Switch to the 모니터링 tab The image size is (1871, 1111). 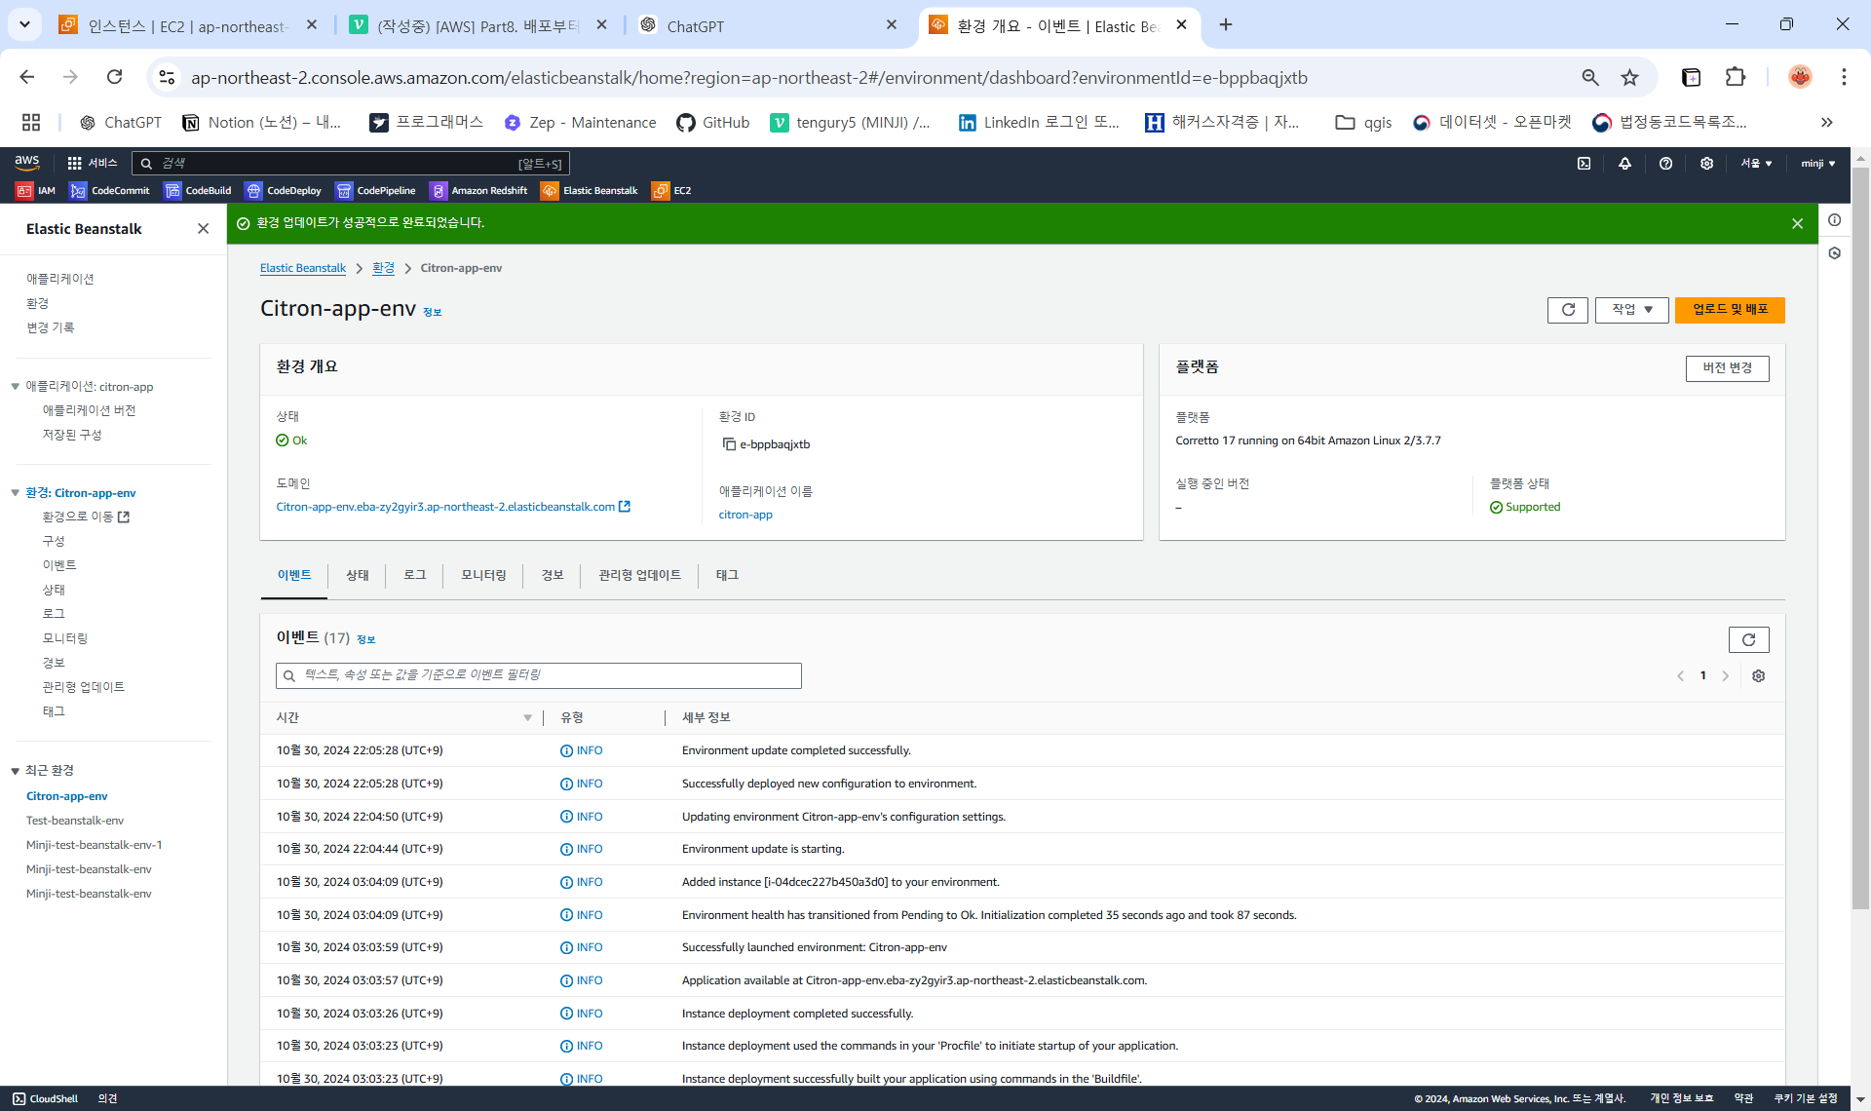point(483,576)
